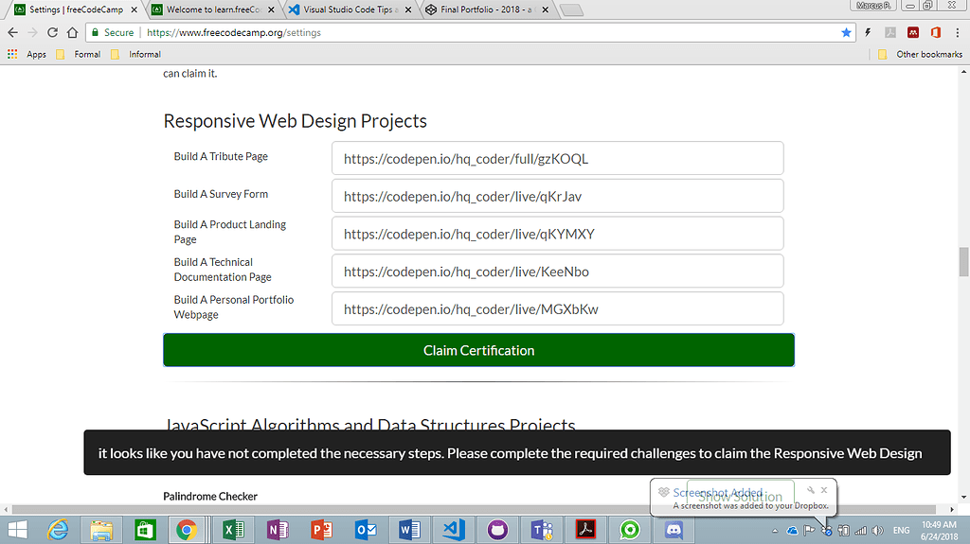
Task: Open the Windows Start button
Action: coord(17,530)
